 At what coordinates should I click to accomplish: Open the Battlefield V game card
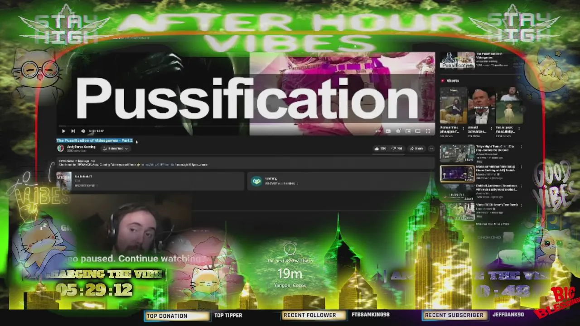click(150, 181)
